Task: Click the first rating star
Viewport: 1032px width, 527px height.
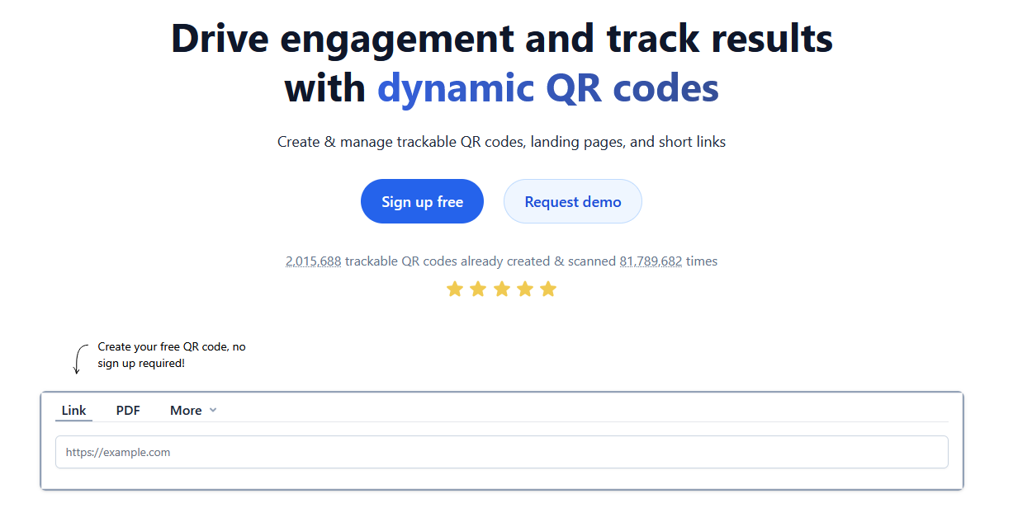Action: (x=455, y=289)
